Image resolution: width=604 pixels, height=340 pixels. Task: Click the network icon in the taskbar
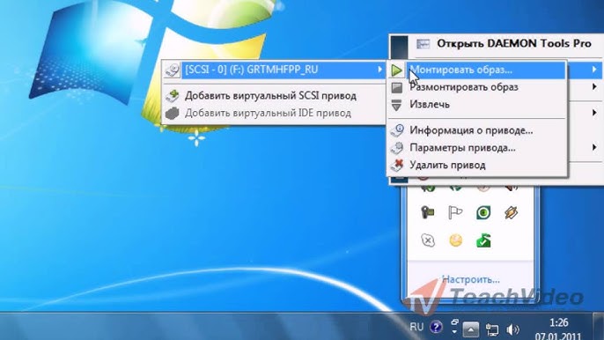click(492, 329)
